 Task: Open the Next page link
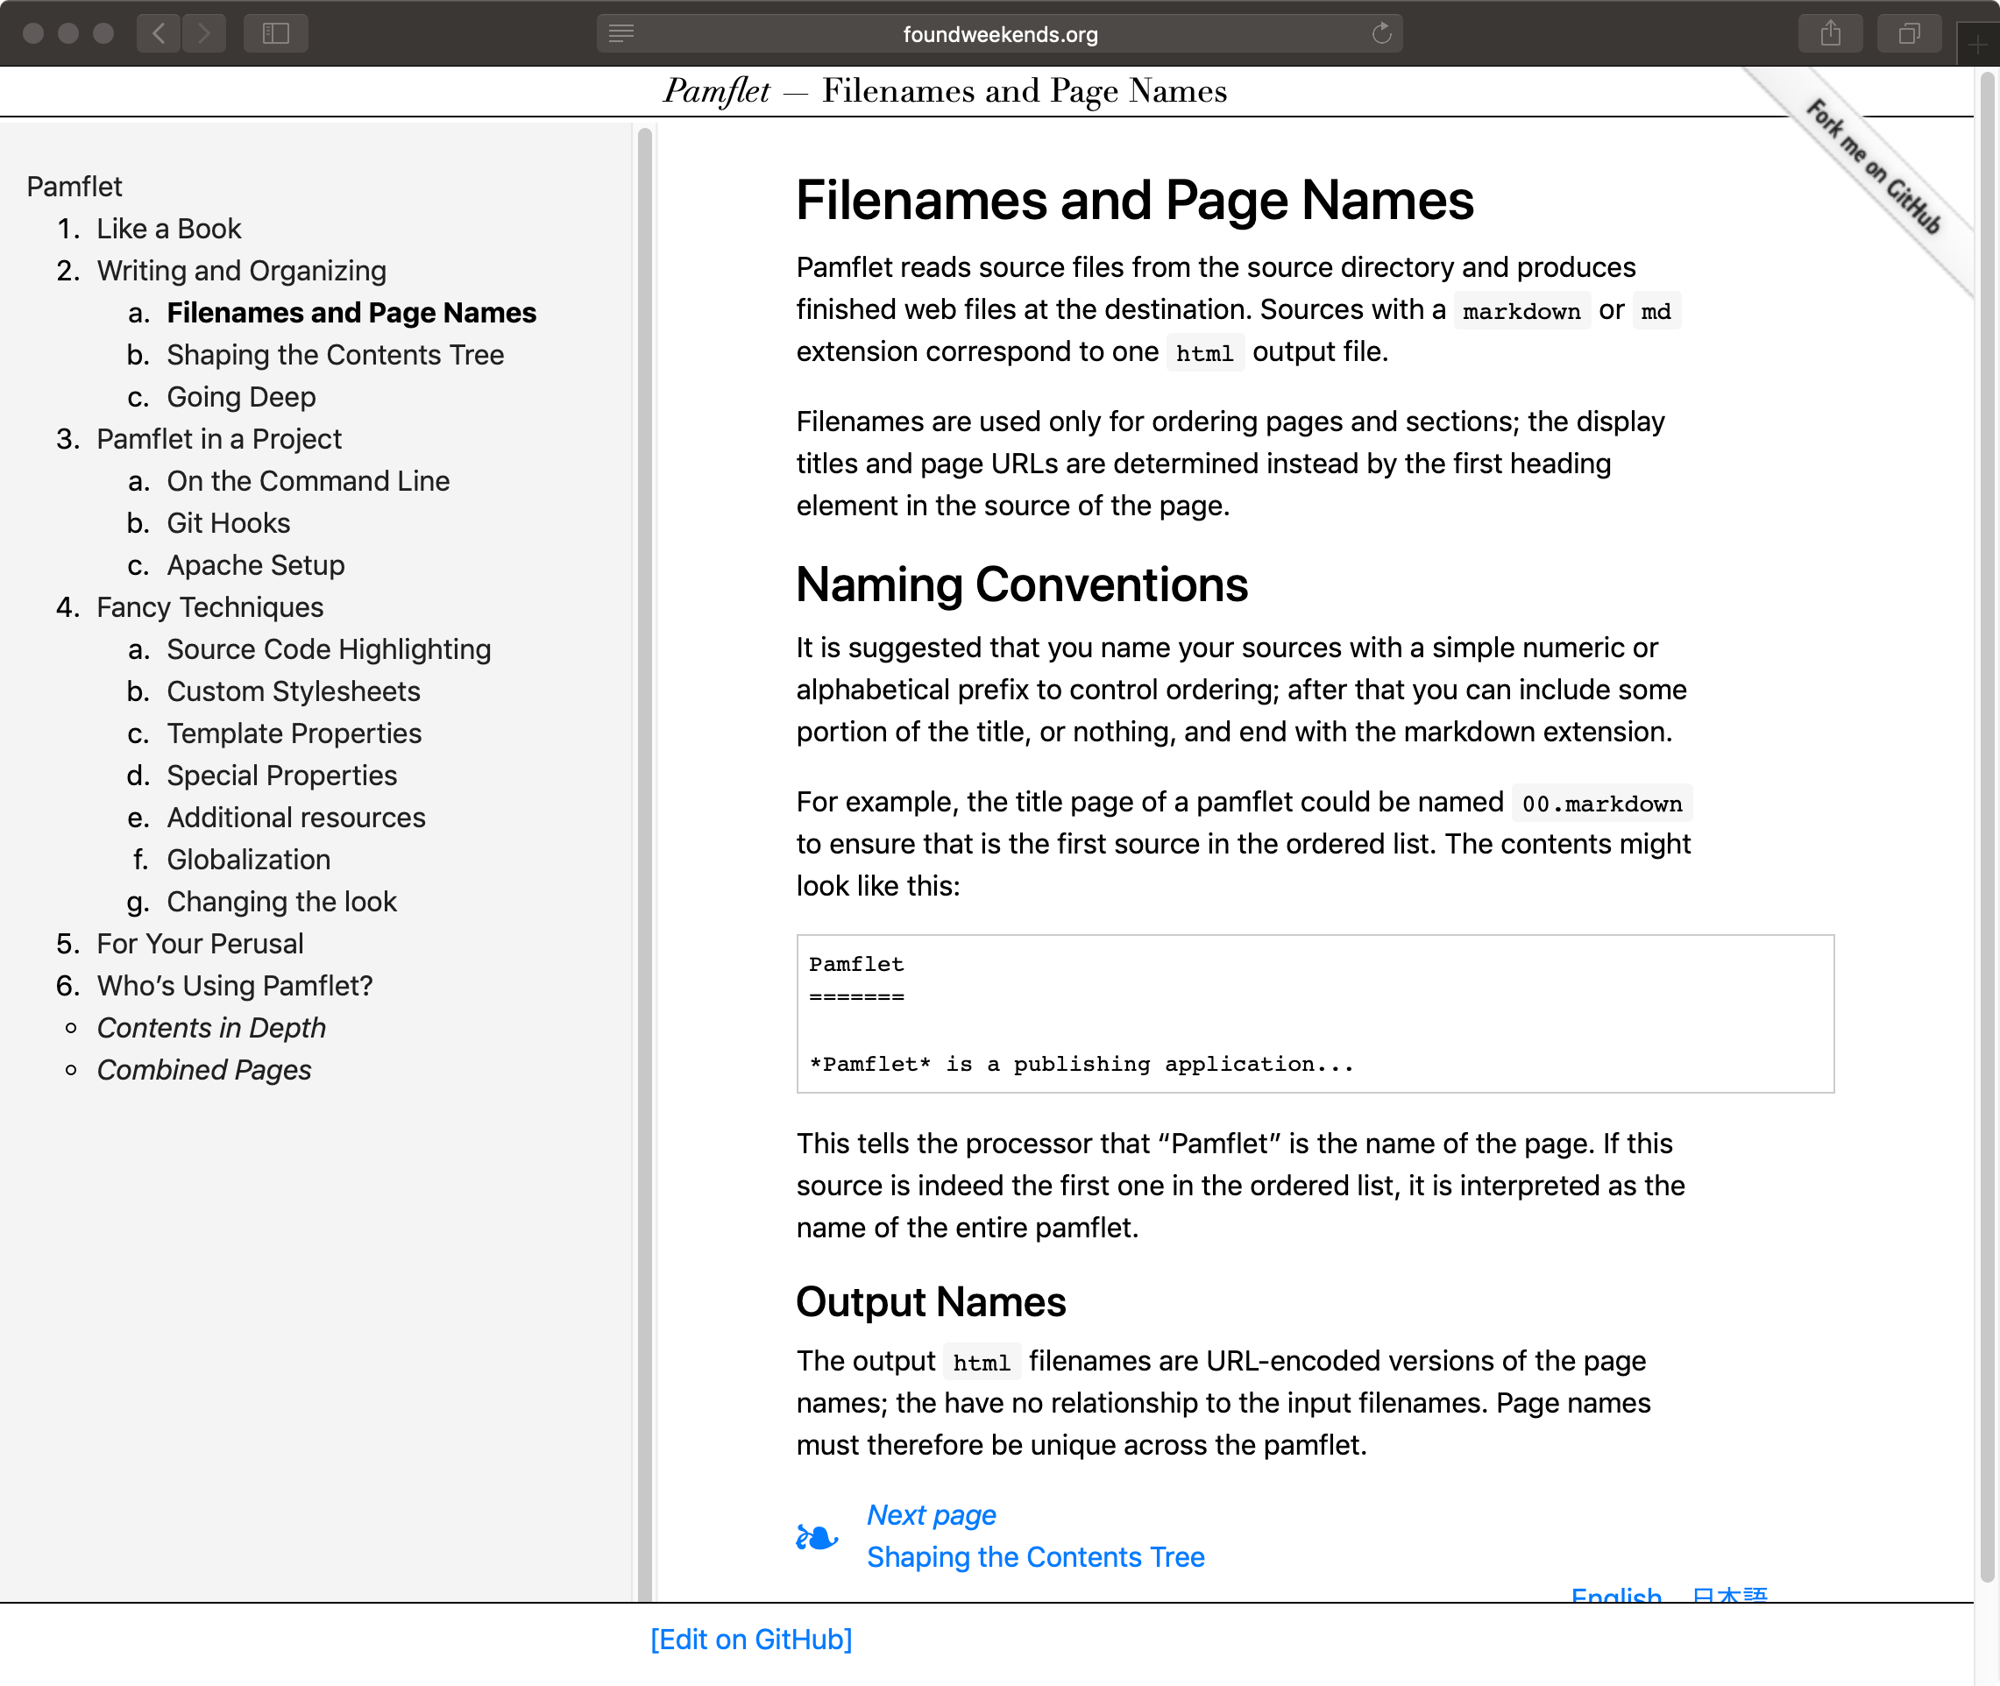931,1515
